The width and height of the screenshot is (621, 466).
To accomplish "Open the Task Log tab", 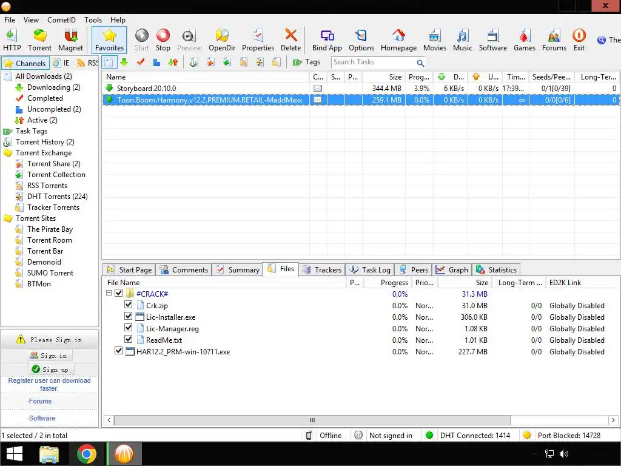I will (x=370, y=270).
